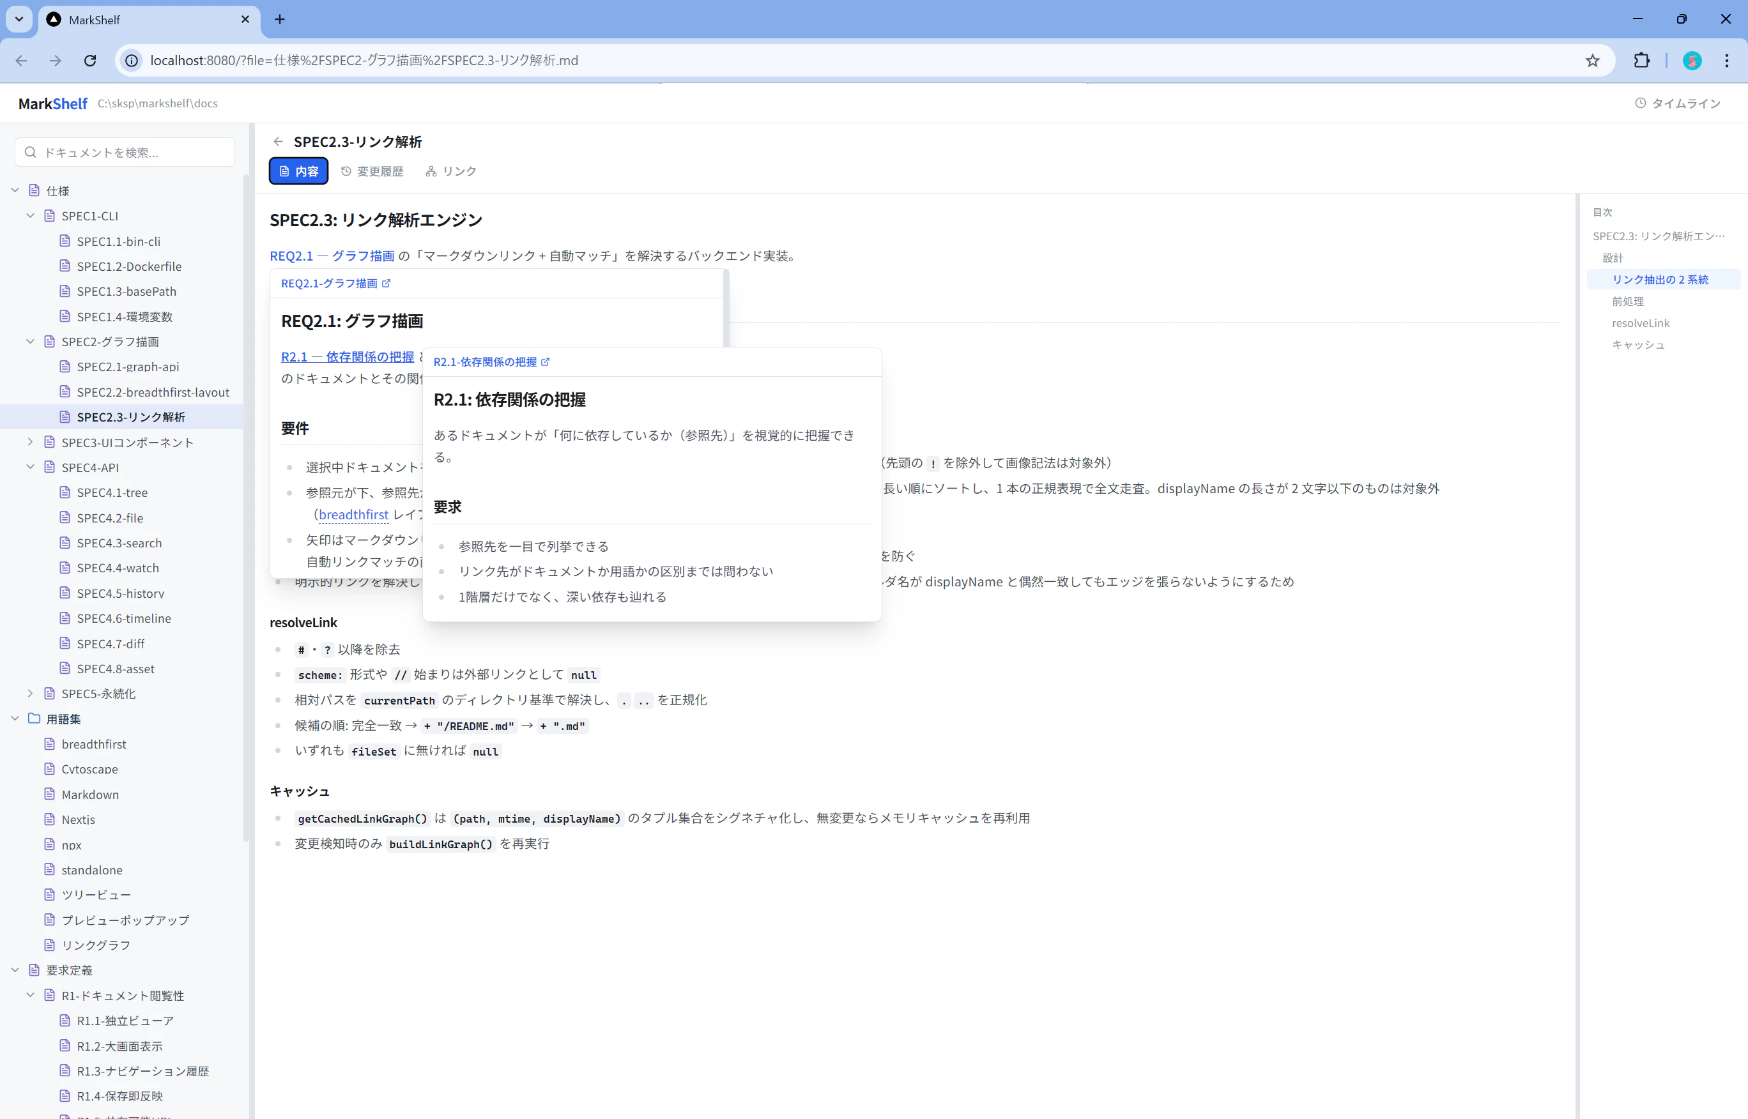Switch to the 変更履歴 tab

(372, 171)
